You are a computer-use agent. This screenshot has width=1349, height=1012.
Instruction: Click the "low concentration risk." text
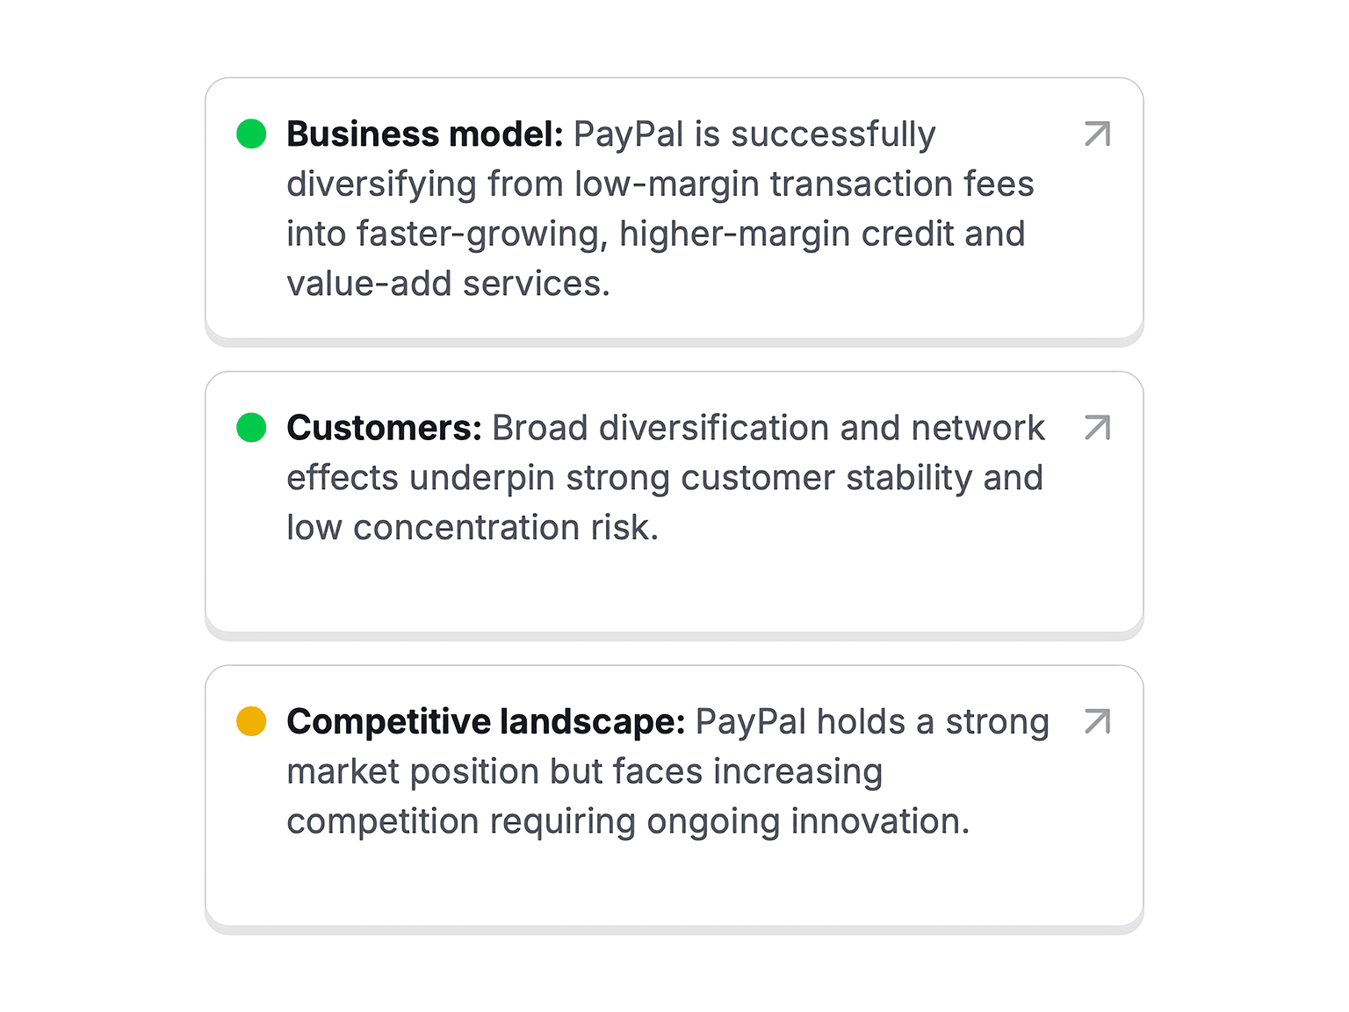click(x=472, y=528)
